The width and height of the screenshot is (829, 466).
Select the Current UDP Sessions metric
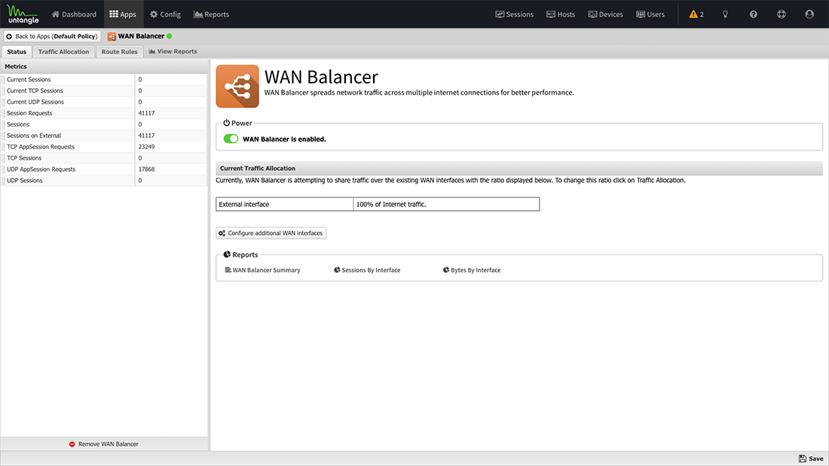(104, 102)
